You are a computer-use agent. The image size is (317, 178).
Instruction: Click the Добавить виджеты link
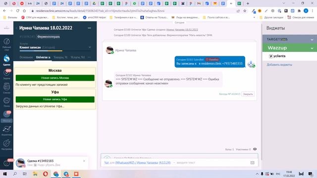(279, 65)
